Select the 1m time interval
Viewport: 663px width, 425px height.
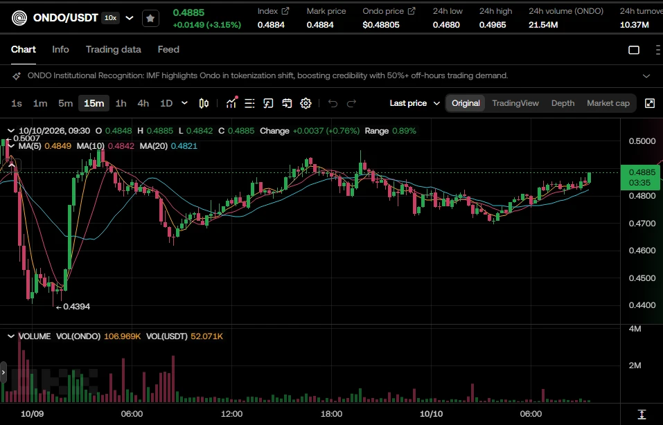point(40,104)
